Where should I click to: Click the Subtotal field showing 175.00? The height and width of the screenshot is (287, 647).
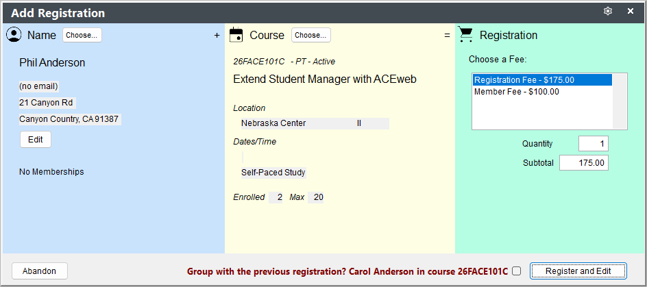click(584, 162)
